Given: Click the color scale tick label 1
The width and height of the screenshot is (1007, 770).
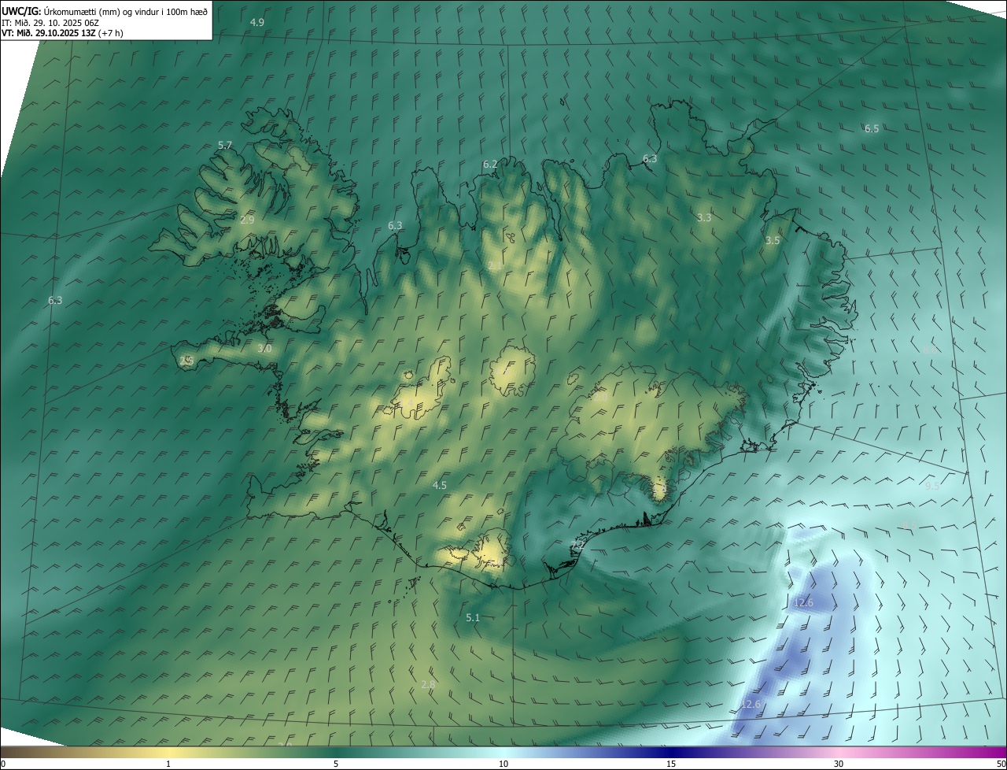Looking at the screenshot, I should (x=168, y=764).
